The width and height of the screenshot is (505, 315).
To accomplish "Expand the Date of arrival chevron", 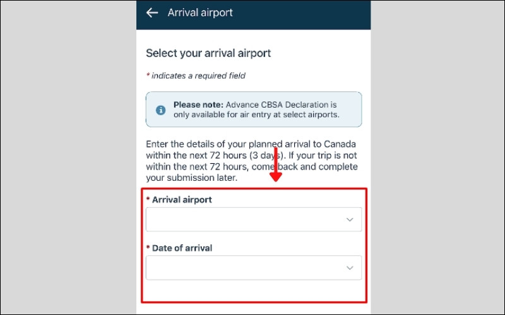I will point(350,268).
